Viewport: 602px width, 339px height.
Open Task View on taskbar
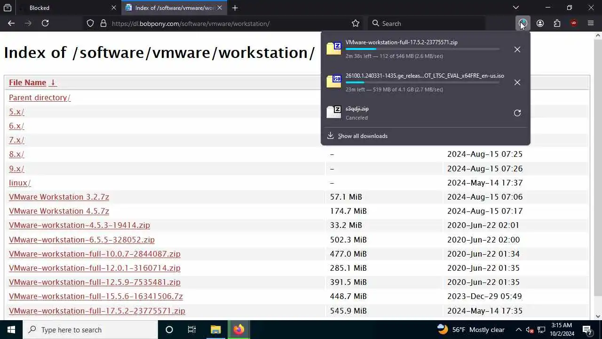point(192,330)
